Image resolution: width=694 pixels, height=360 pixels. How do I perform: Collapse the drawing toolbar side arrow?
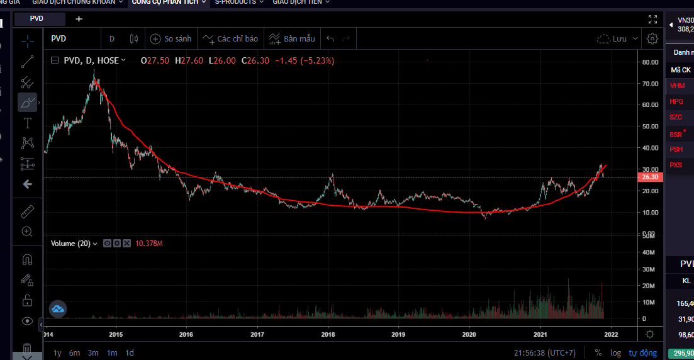41,325
